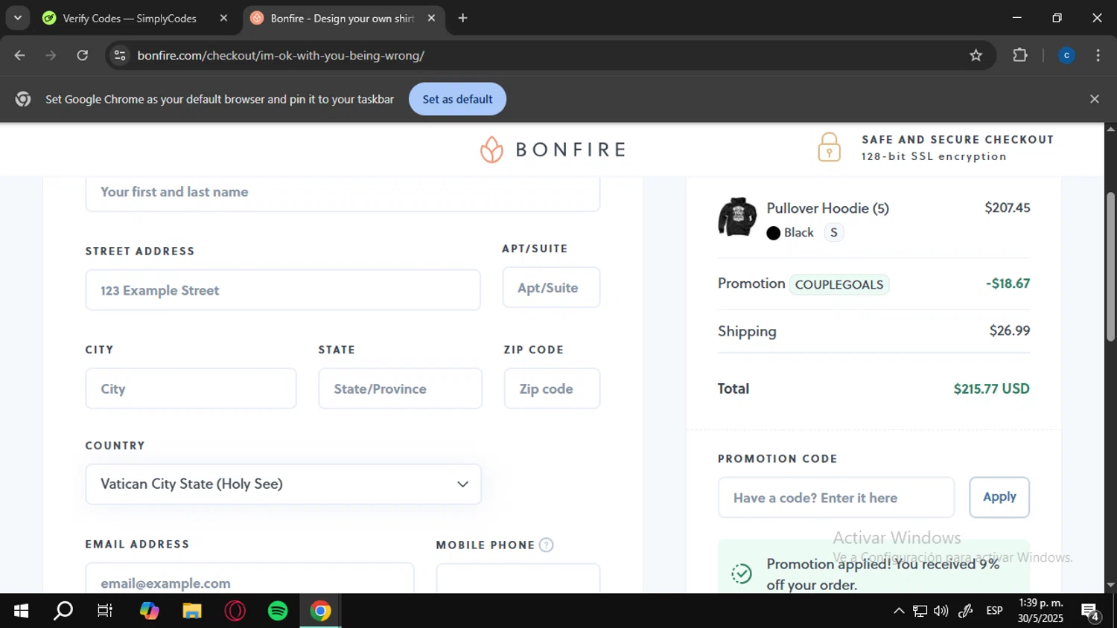Click the black color swatch dot
1117x628 pixels.
click(773, 233)
